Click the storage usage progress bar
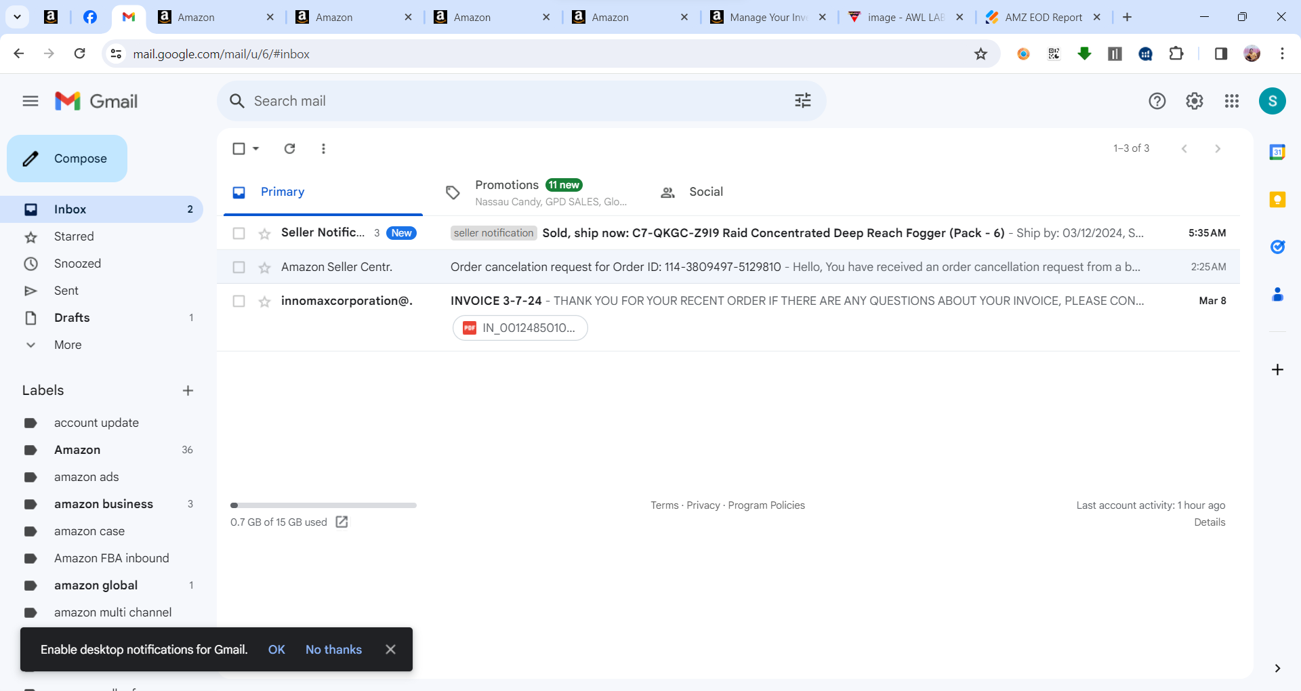Image resolution: width=1301 pixels, height=691 pixels. coord(323,505)
